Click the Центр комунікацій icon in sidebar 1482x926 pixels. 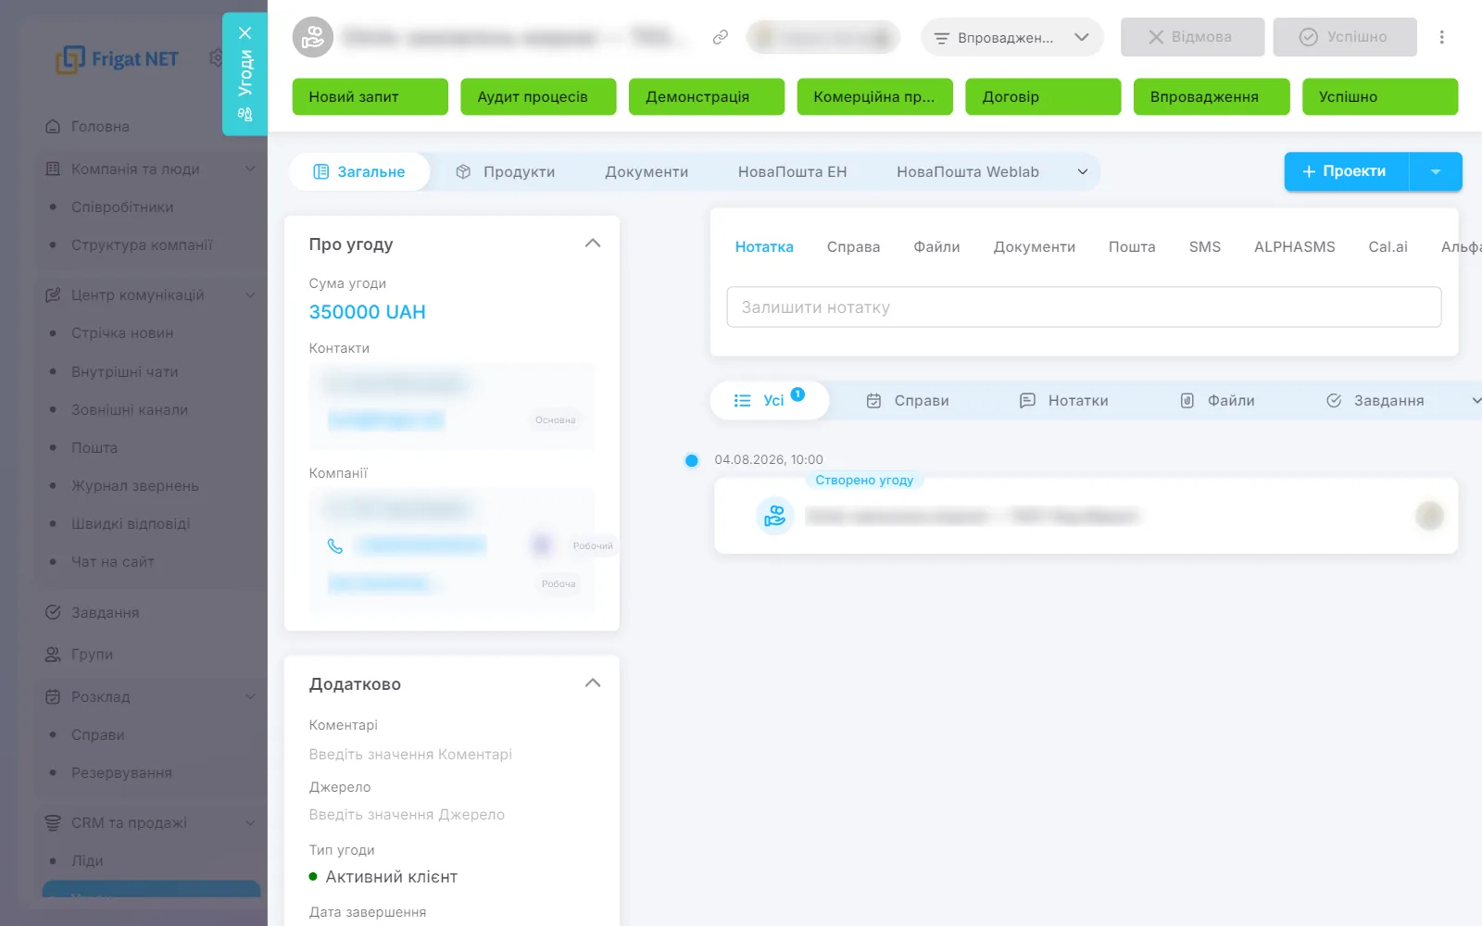(53, 294)
